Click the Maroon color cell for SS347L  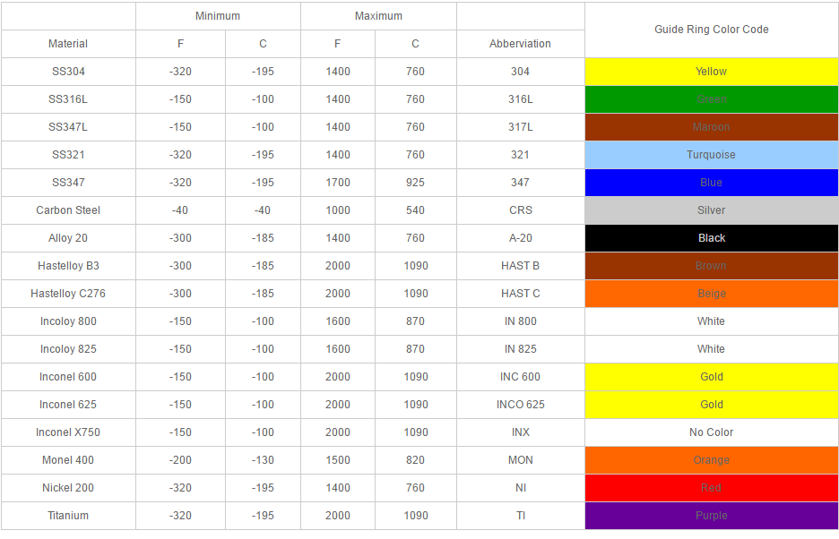tap(711, 127)
